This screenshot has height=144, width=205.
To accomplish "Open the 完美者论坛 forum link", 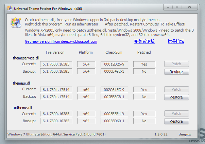I will pyautogui.click(x=144, y=41).
